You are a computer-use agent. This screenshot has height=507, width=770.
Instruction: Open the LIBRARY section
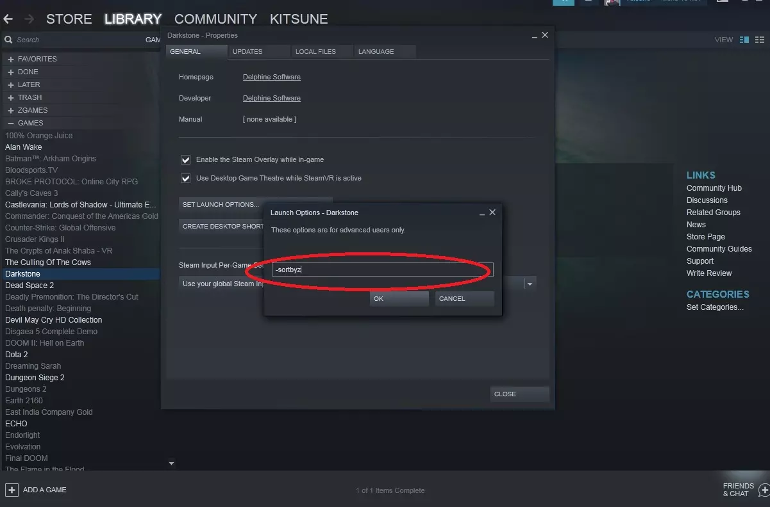coord(133,19)
